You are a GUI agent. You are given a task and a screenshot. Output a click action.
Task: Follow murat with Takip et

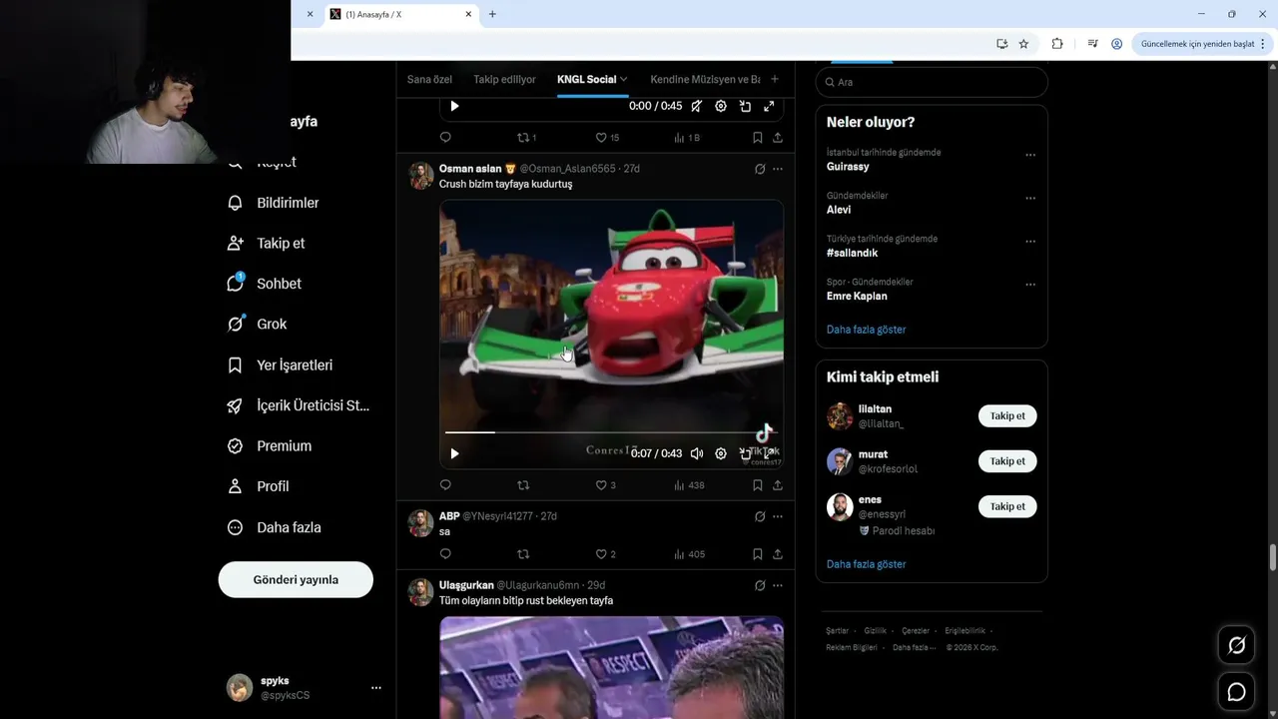click(1007, 461)
